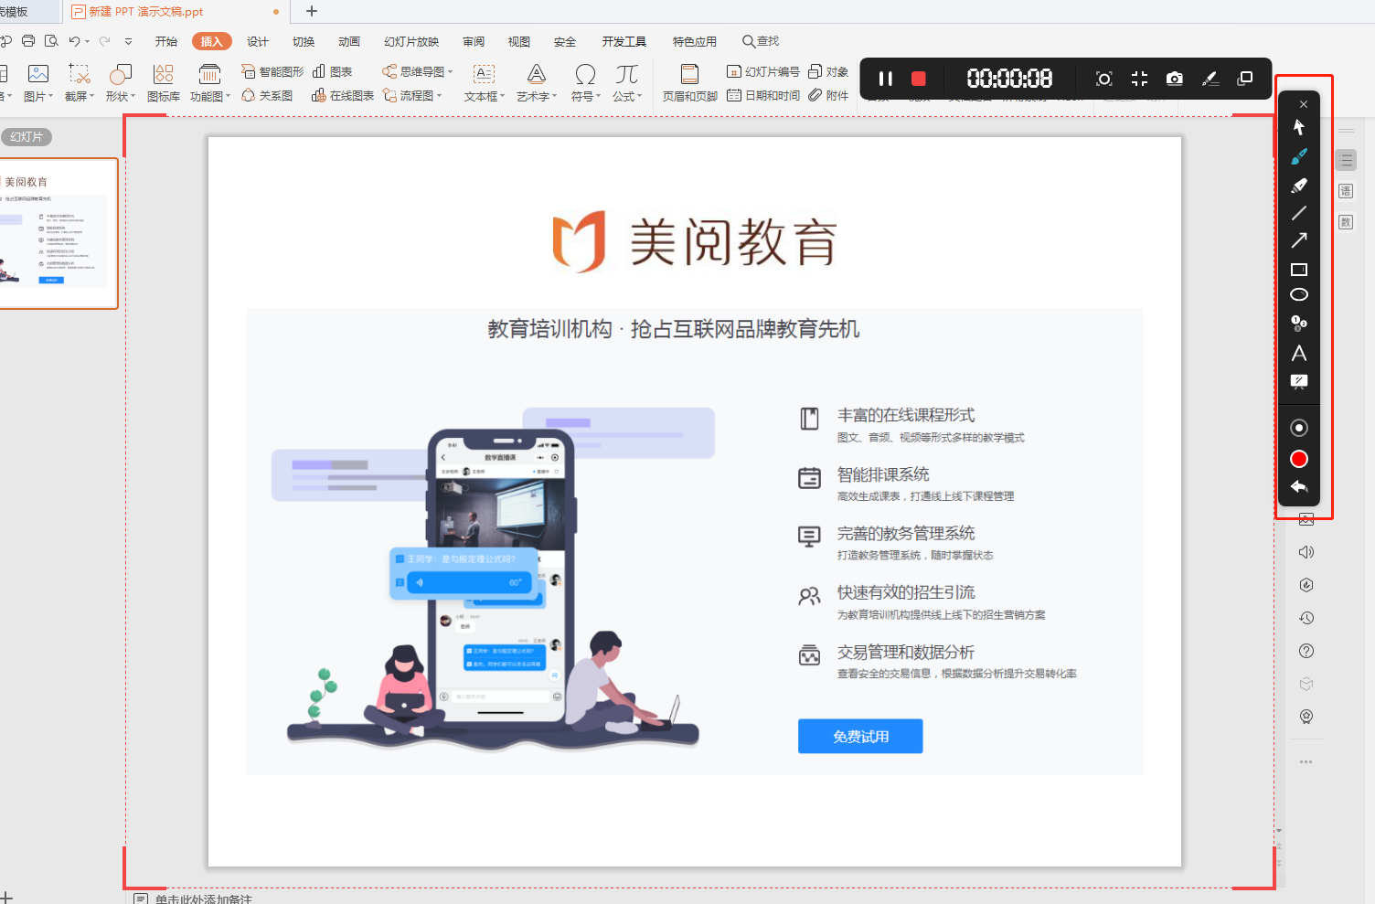
Task: Click the print preview icon
Action: point(51,41)
